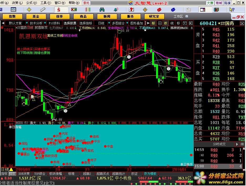Click the 商品 button

(83, 16)
